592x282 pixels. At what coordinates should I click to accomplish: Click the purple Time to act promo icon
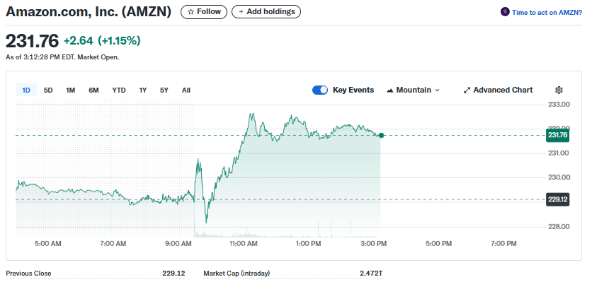tap(505, 12)
